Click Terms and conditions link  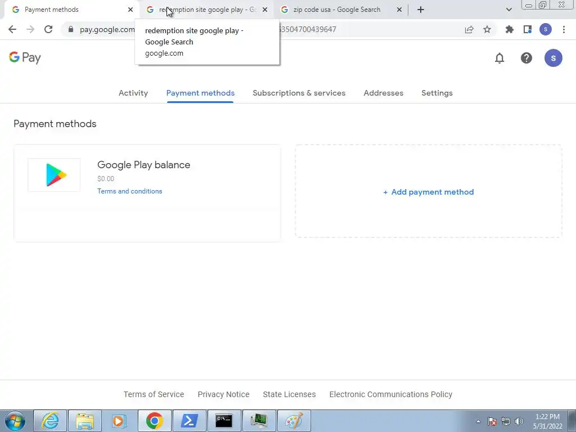(130, 191)
